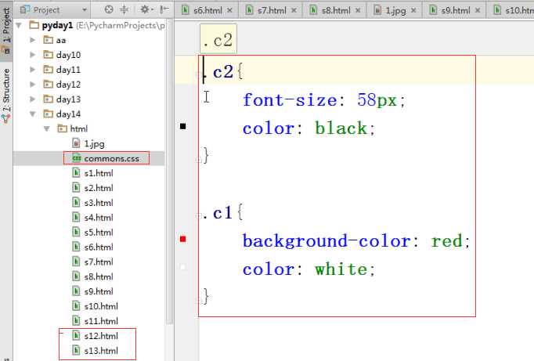Collapse the html folder
The image size is (534, 361).
[x=47, y=128]
